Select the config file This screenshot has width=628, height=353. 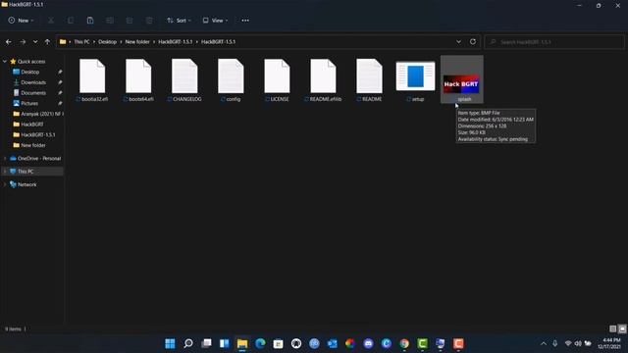[x=231, y=80]
